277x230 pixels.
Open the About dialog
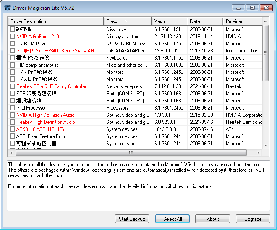tap(213, 219)
